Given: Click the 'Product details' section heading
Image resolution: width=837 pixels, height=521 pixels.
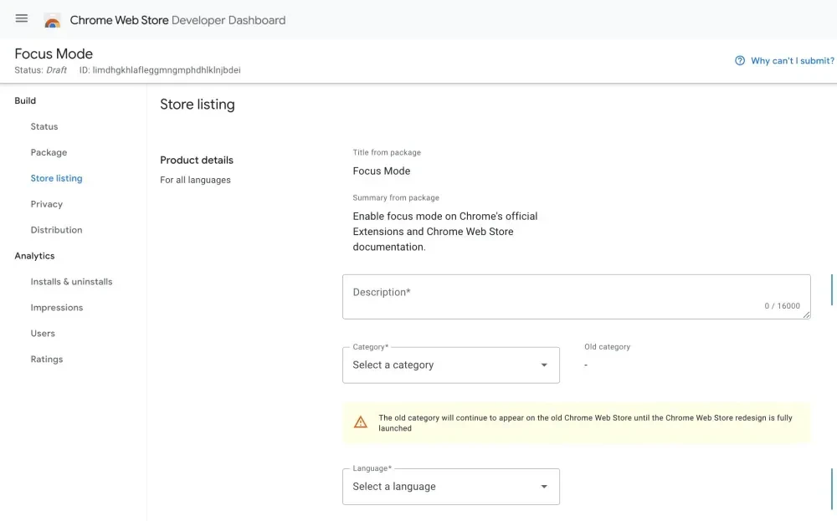Looking at the screenshot, I should (197, 160).
